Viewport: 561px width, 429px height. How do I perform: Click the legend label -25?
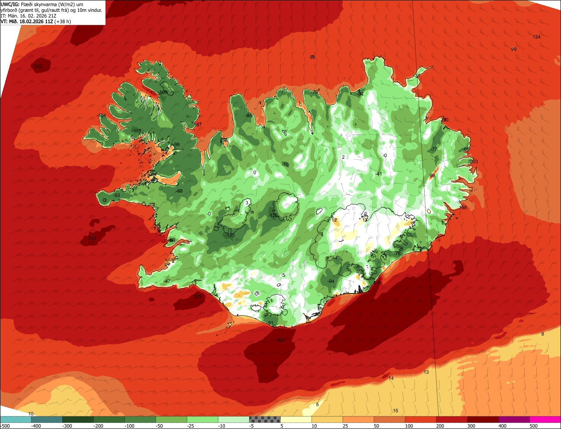(191, 426)
